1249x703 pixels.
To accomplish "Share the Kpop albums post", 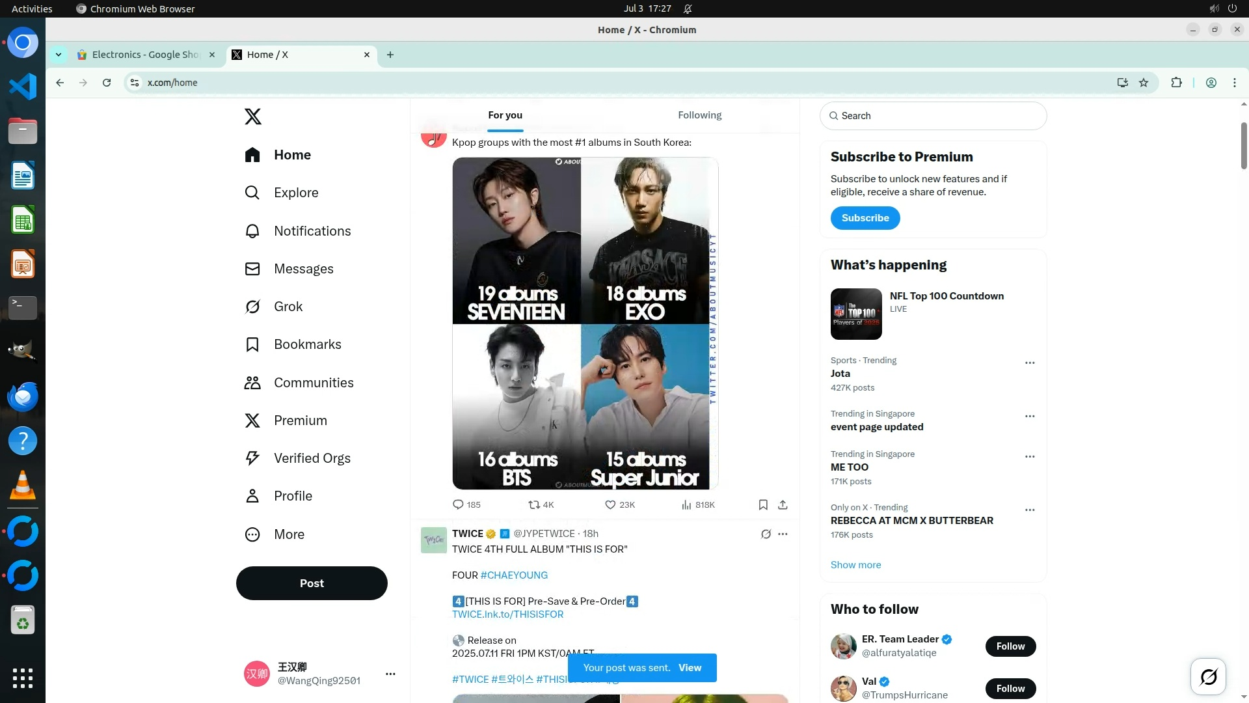I will (x=783, y=505).
